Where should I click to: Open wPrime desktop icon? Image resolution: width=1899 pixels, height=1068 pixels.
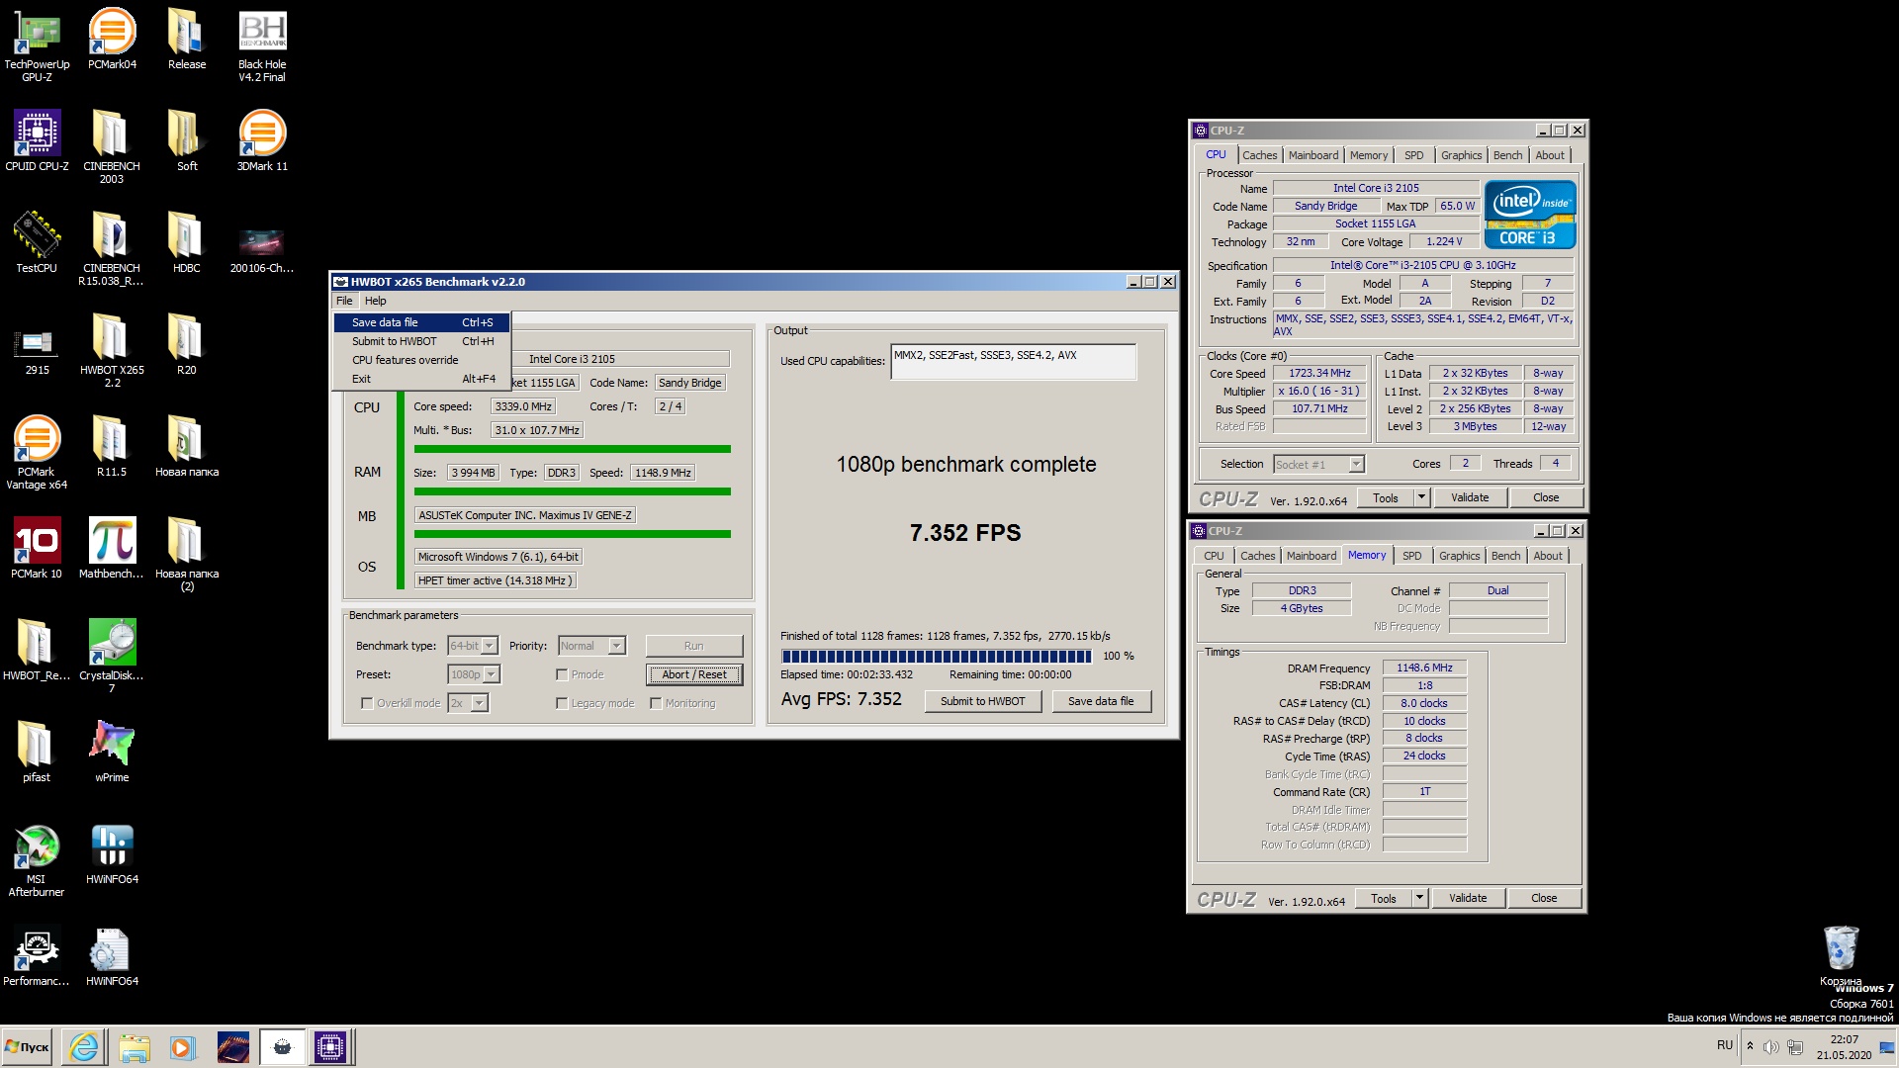(112, 752)
